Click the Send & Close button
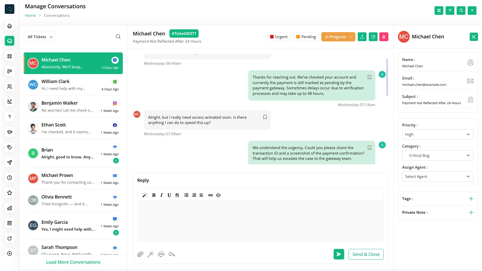The width and height of the screenshot is (482, 271). click(x=366, y=254)
